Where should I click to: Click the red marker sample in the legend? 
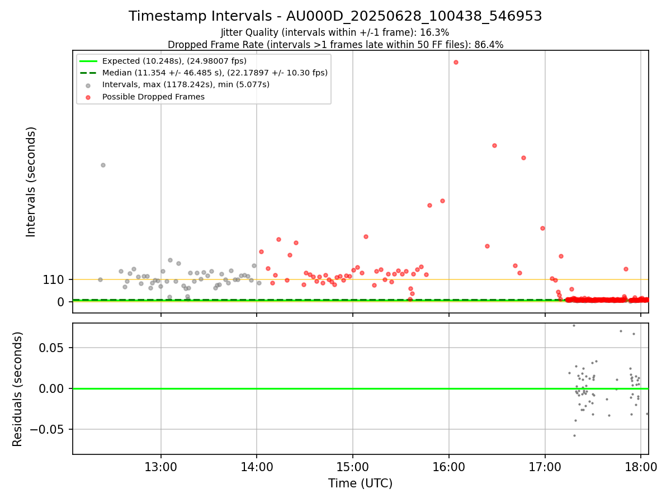[88, 97]
